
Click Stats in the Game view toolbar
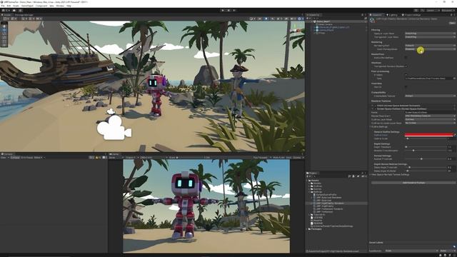click(288, 158)
